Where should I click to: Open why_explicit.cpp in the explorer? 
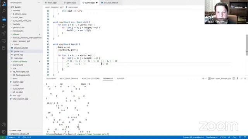pyautogui.click(x=20, y=99)
